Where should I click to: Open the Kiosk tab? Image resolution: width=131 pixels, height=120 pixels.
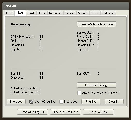click(x=31, y=13)
